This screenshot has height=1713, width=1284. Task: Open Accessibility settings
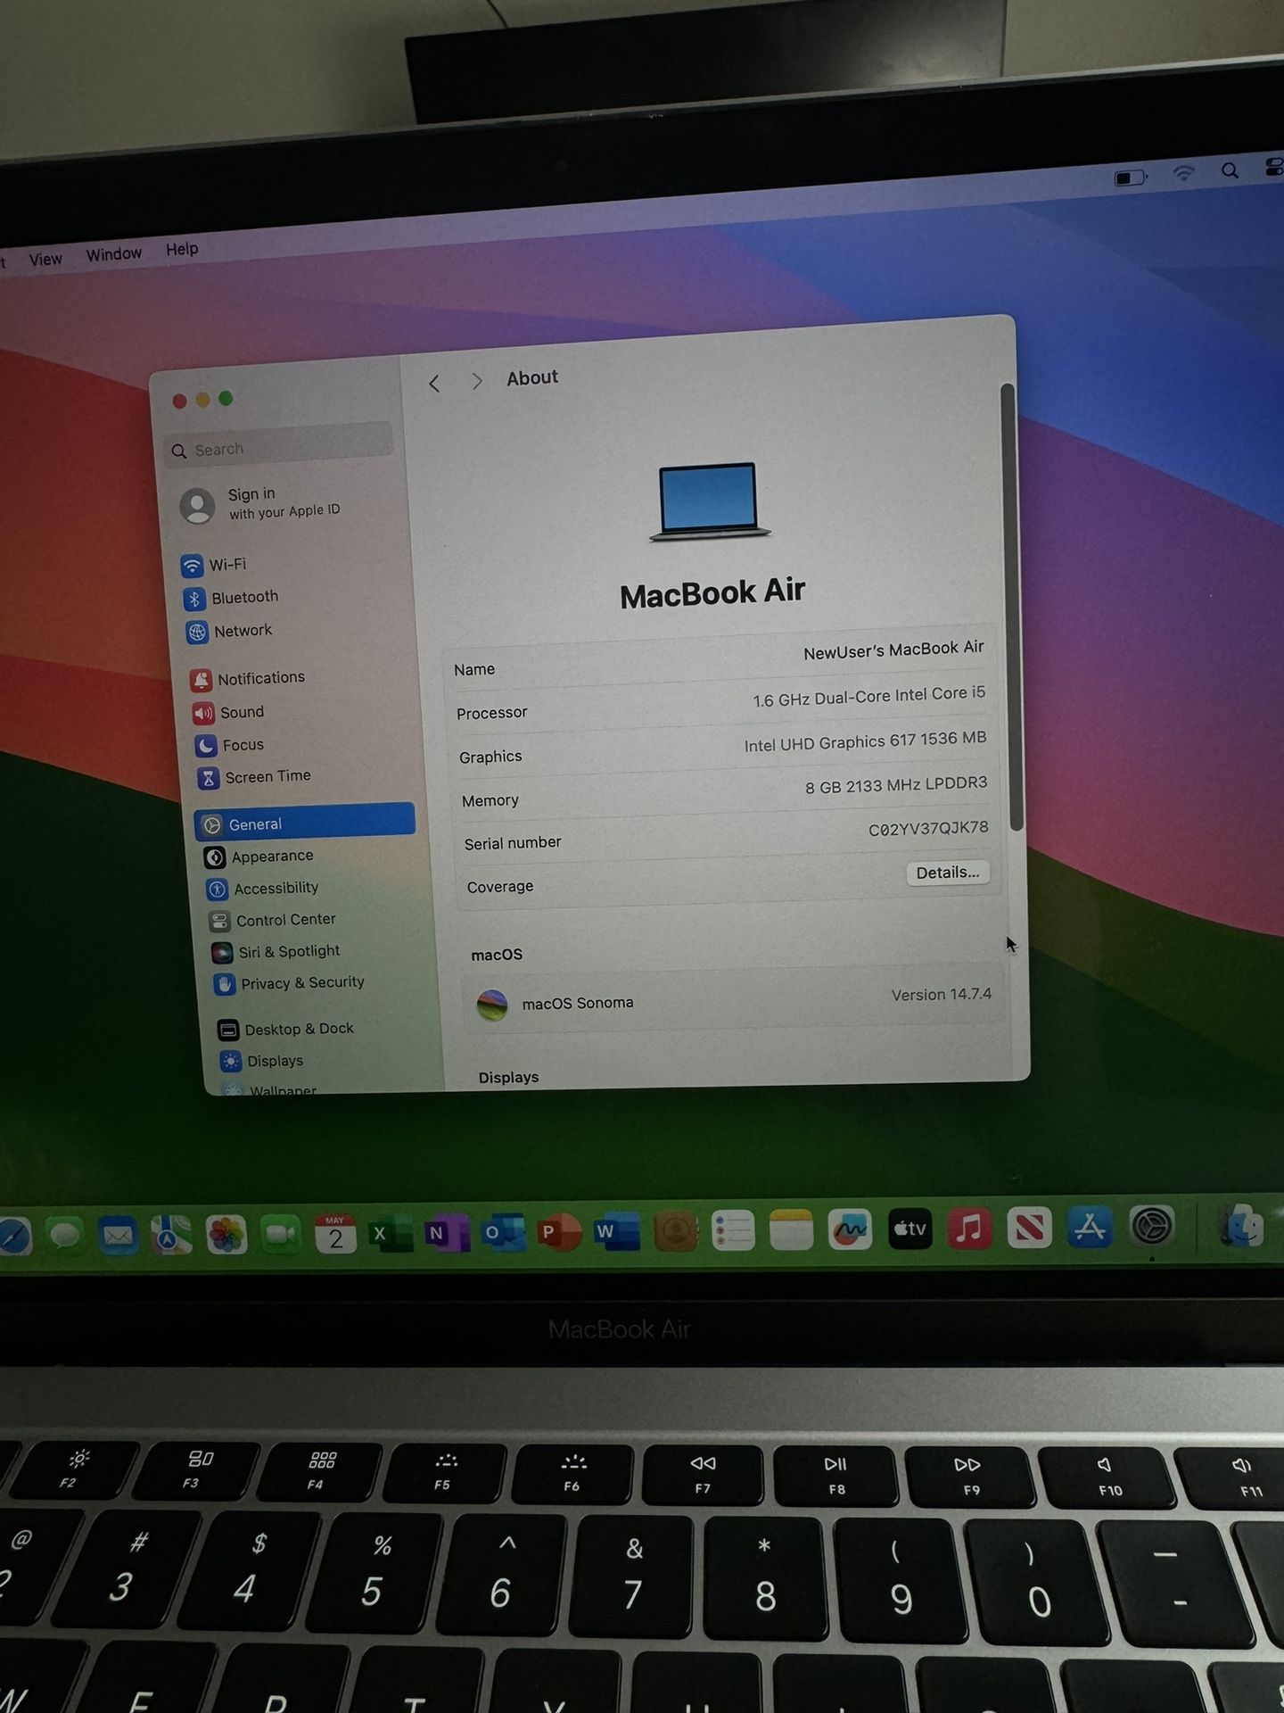263,889
